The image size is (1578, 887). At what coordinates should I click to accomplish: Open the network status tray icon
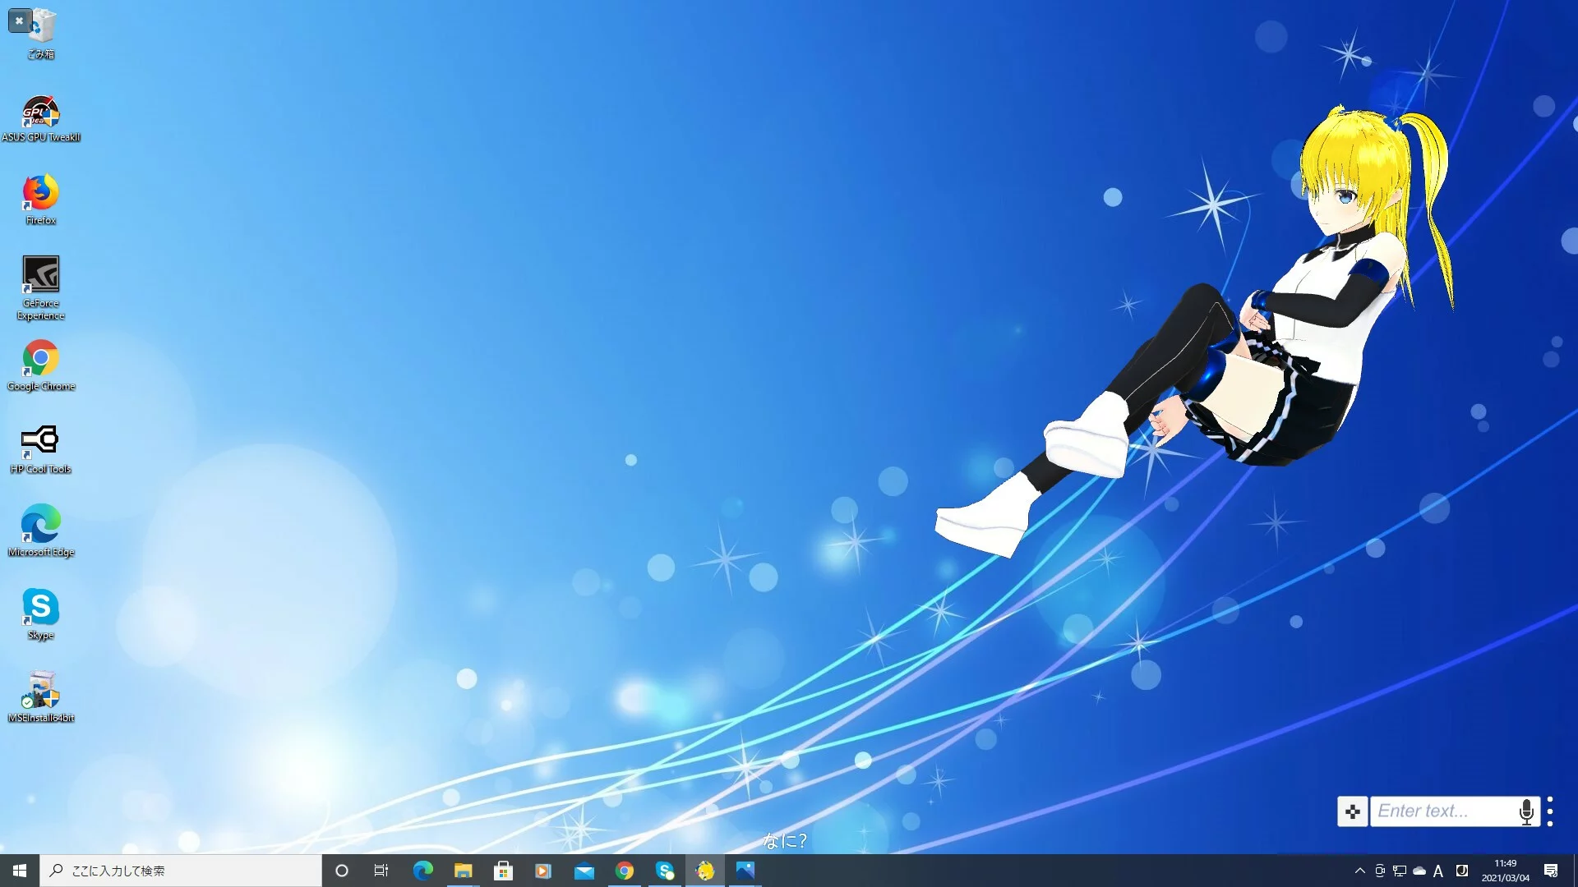[1400, 871]
